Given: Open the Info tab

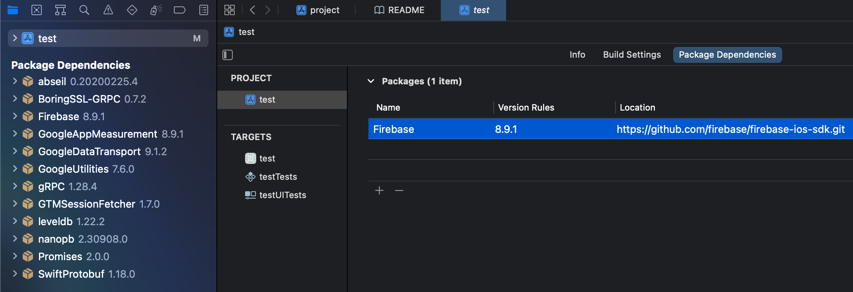Looking at the screenshot, I should (x=577, y=55).
